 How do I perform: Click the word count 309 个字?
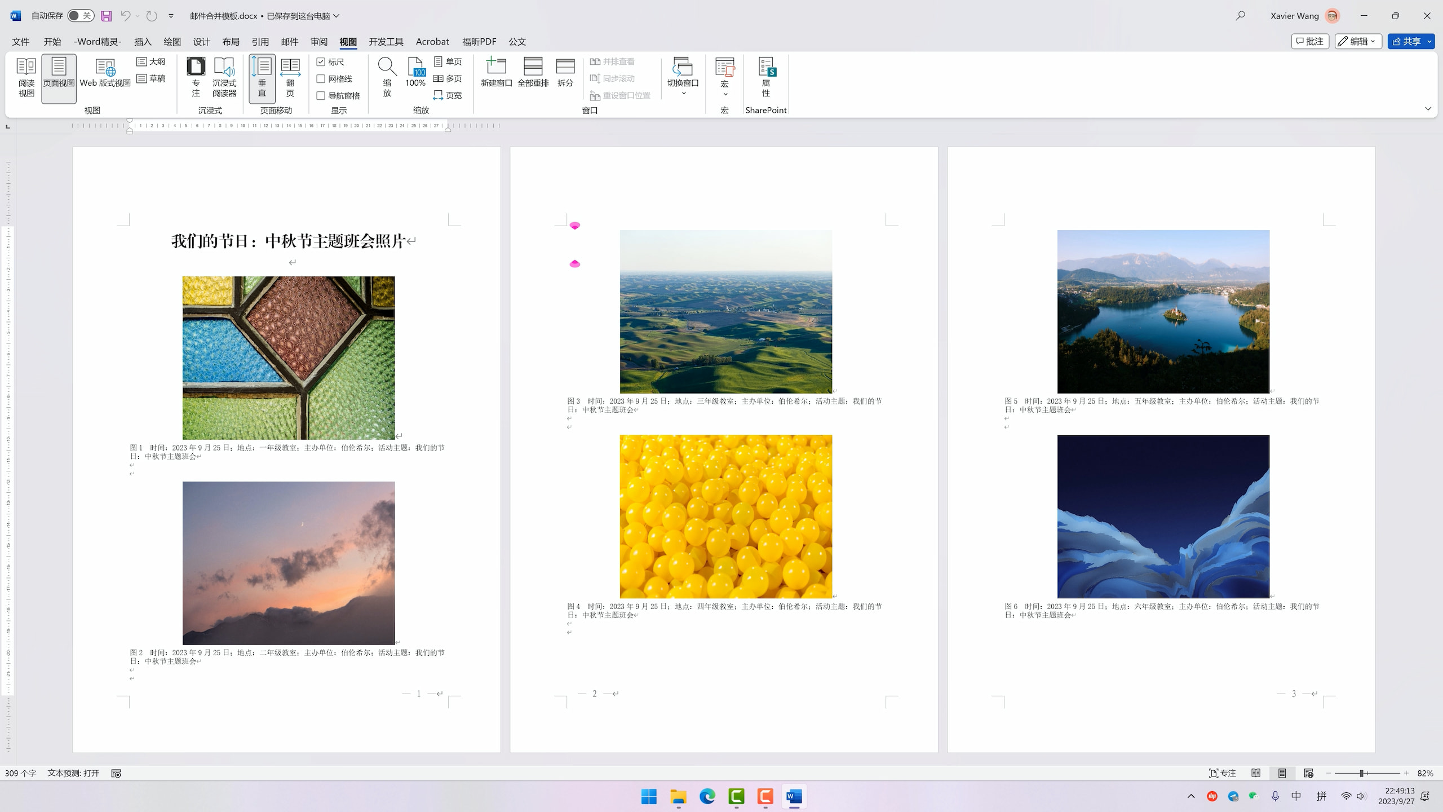click(x=20, y=773)
